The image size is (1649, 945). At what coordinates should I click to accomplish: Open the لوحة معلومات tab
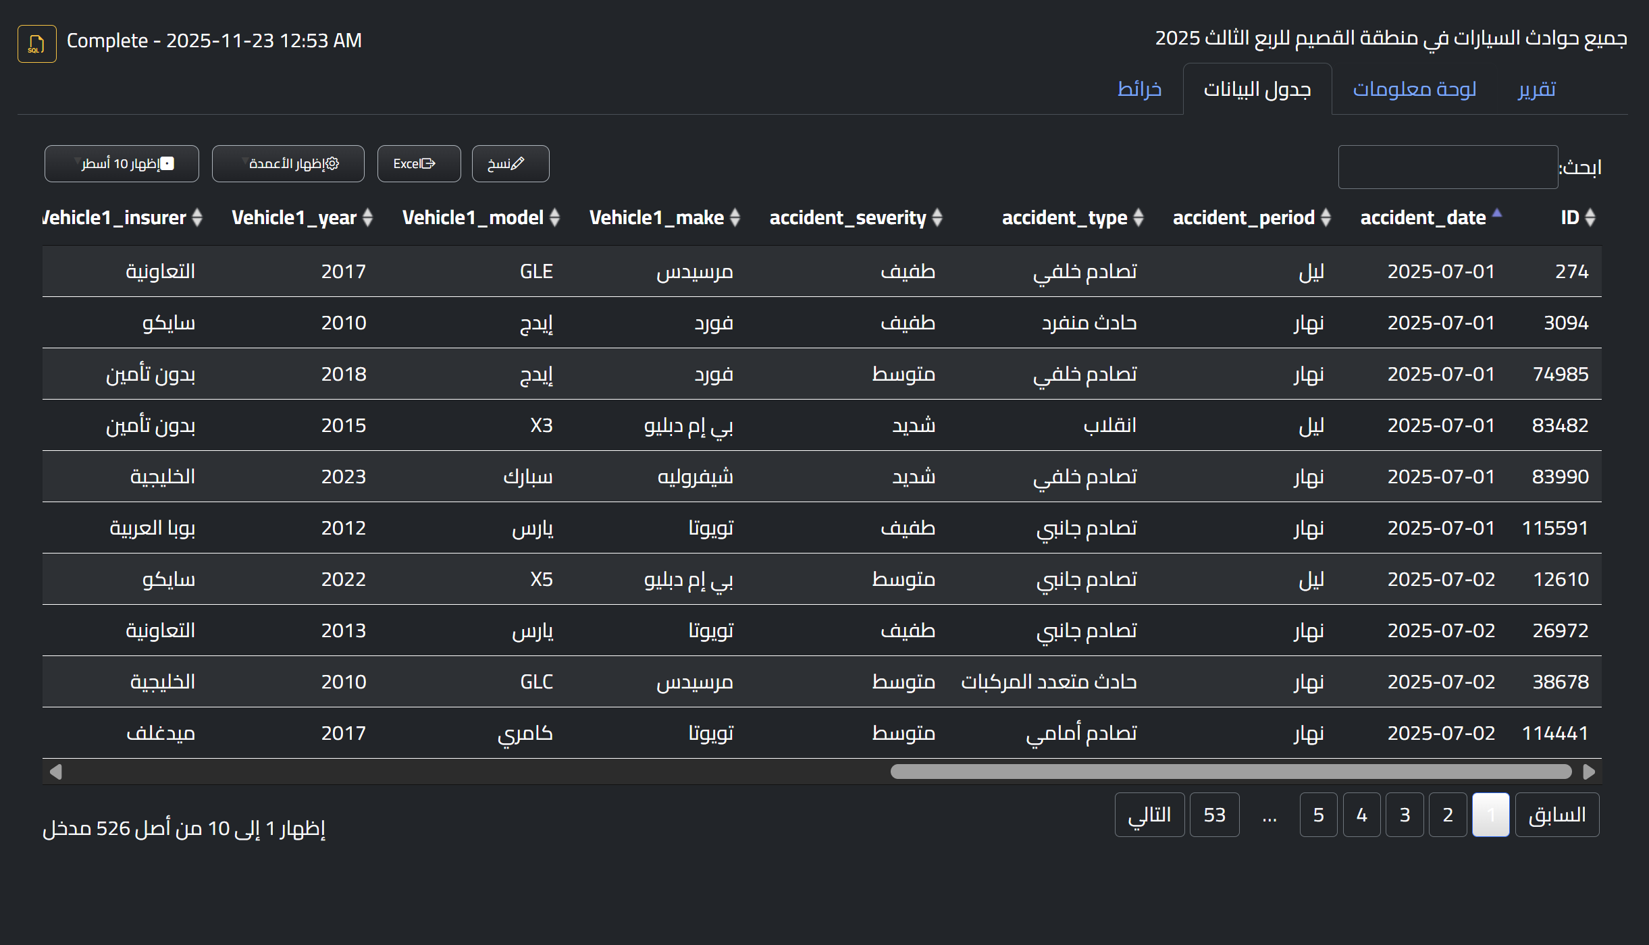[x=1415, y=88]
